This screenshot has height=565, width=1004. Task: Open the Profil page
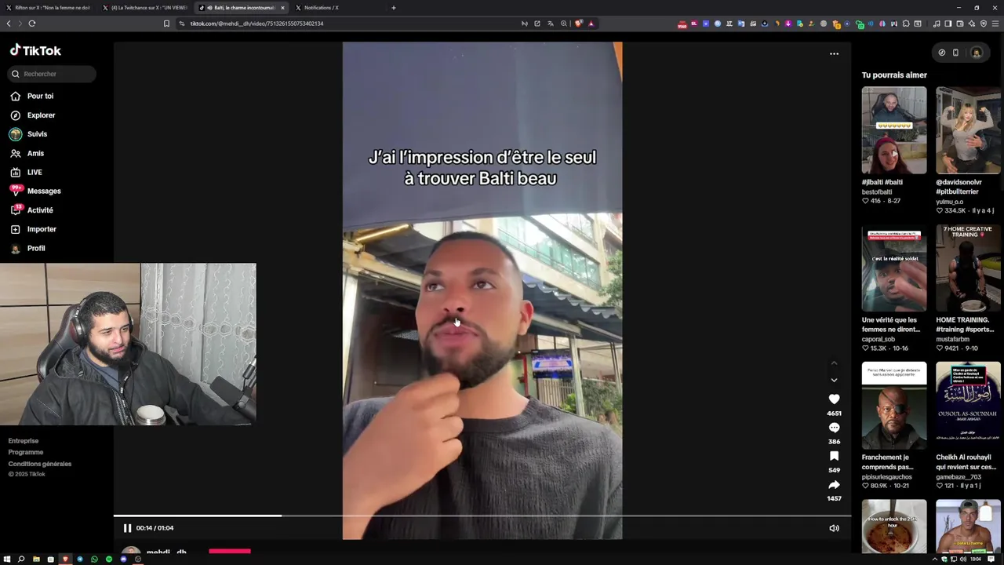tap(36, 248)
